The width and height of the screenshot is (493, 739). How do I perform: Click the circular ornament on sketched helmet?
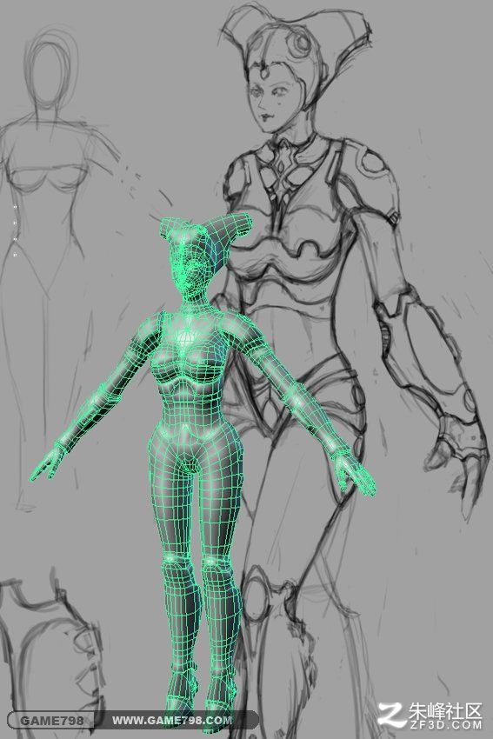tap(298, 43)
